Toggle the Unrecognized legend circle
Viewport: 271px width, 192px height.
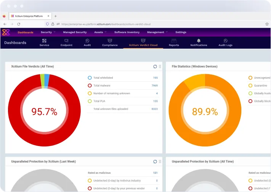(250, 78)
